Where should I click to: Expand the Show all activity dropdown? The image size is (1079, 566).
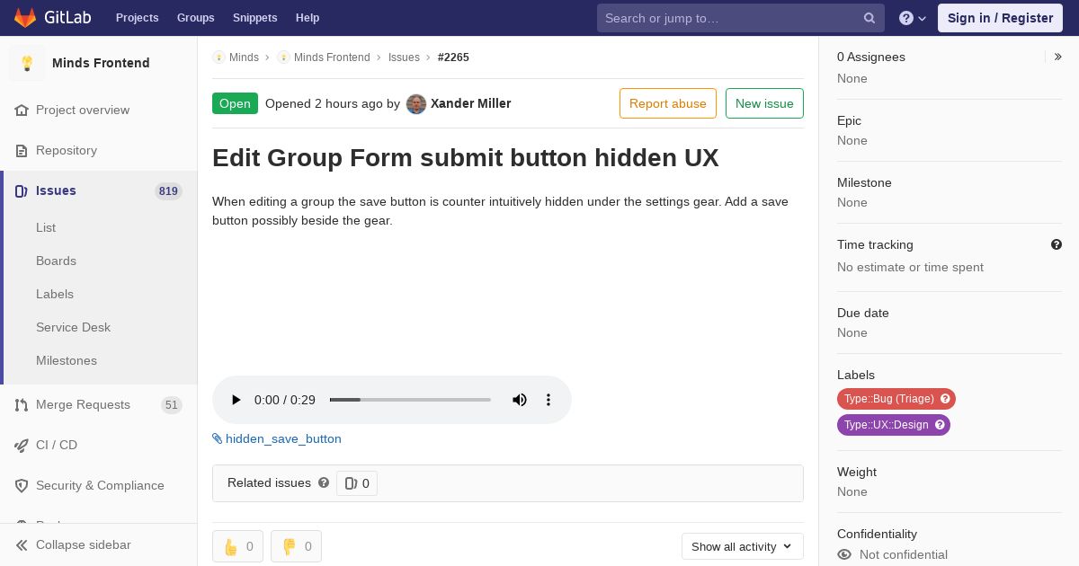point(742,546)
